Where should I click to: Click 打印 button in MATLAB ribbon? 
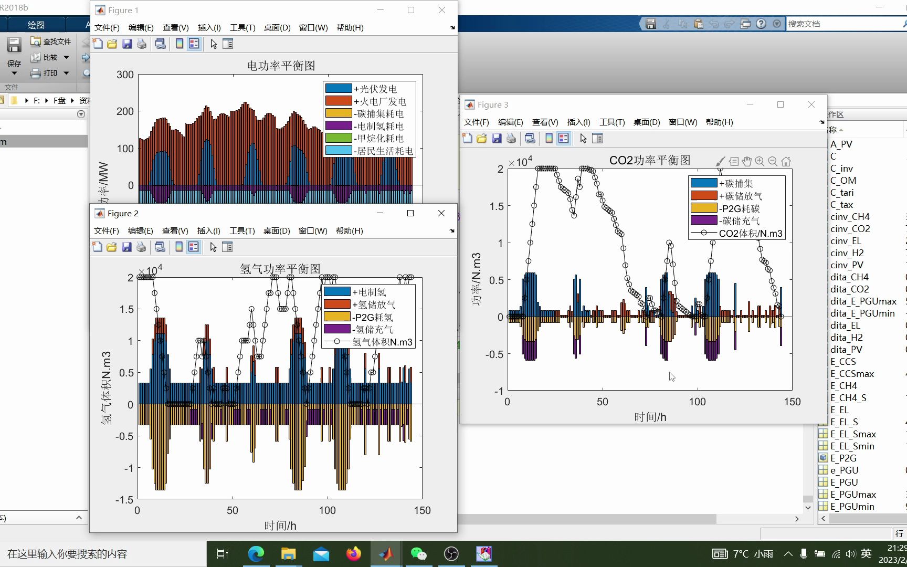coord(44,73)
